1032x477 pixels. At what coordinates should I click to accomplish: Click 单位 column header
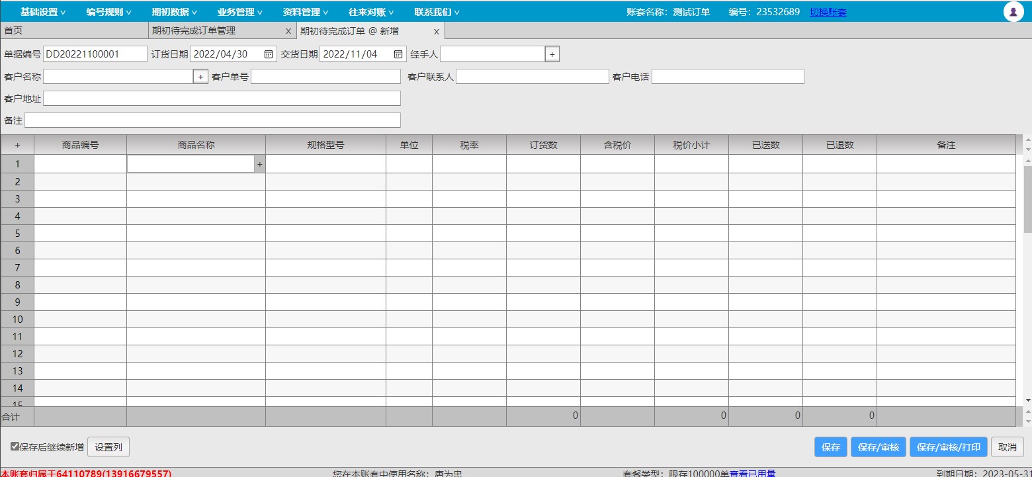409,145
